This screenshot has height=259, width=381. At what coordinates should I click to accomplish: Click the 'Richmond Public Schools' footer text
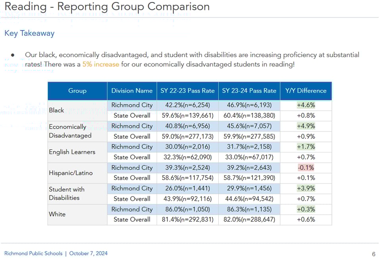[33, 253]
